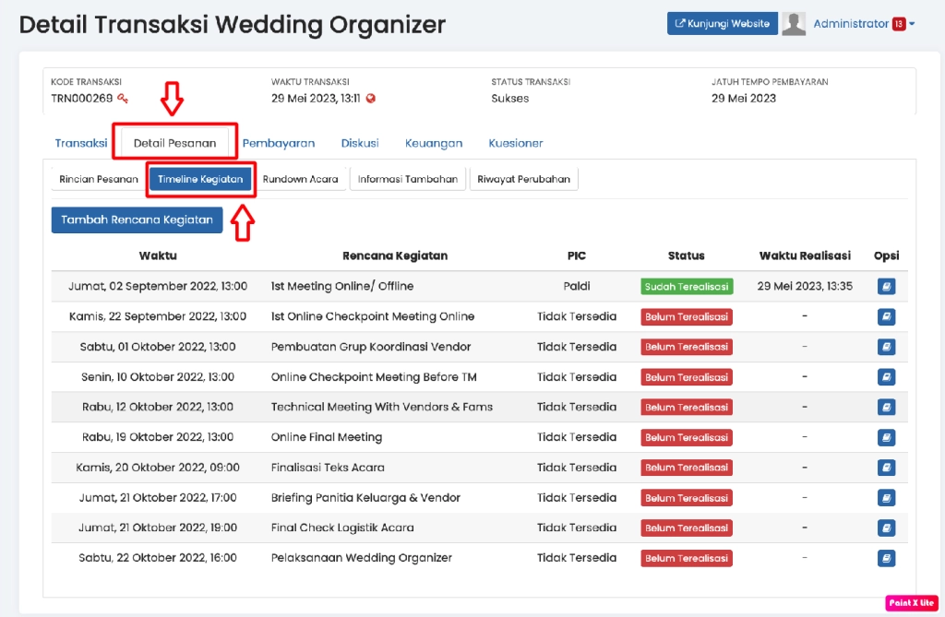The image size is (945, 617).
Task: Click the key icon beside TRN000269
Action: (x=123, y=99)
